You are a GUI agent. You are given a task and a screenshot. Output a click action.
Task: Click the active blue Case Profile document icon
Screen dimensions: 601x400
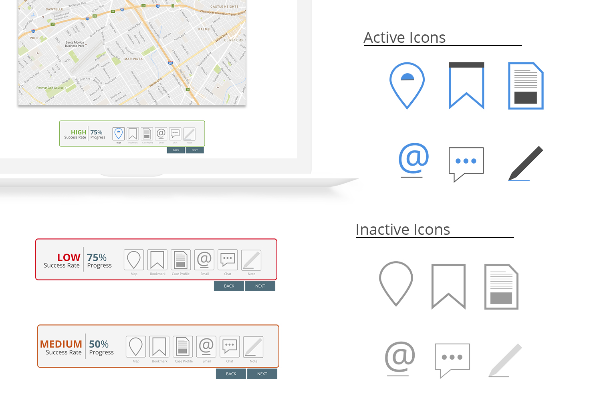[x=526, y=86]
